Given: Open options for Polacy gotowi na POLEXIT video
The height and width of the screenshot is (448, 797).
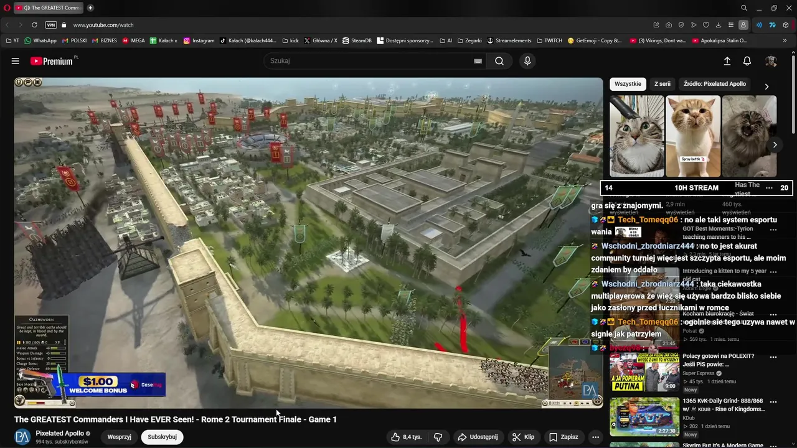Looking at the screenshot, I should 773,357.
